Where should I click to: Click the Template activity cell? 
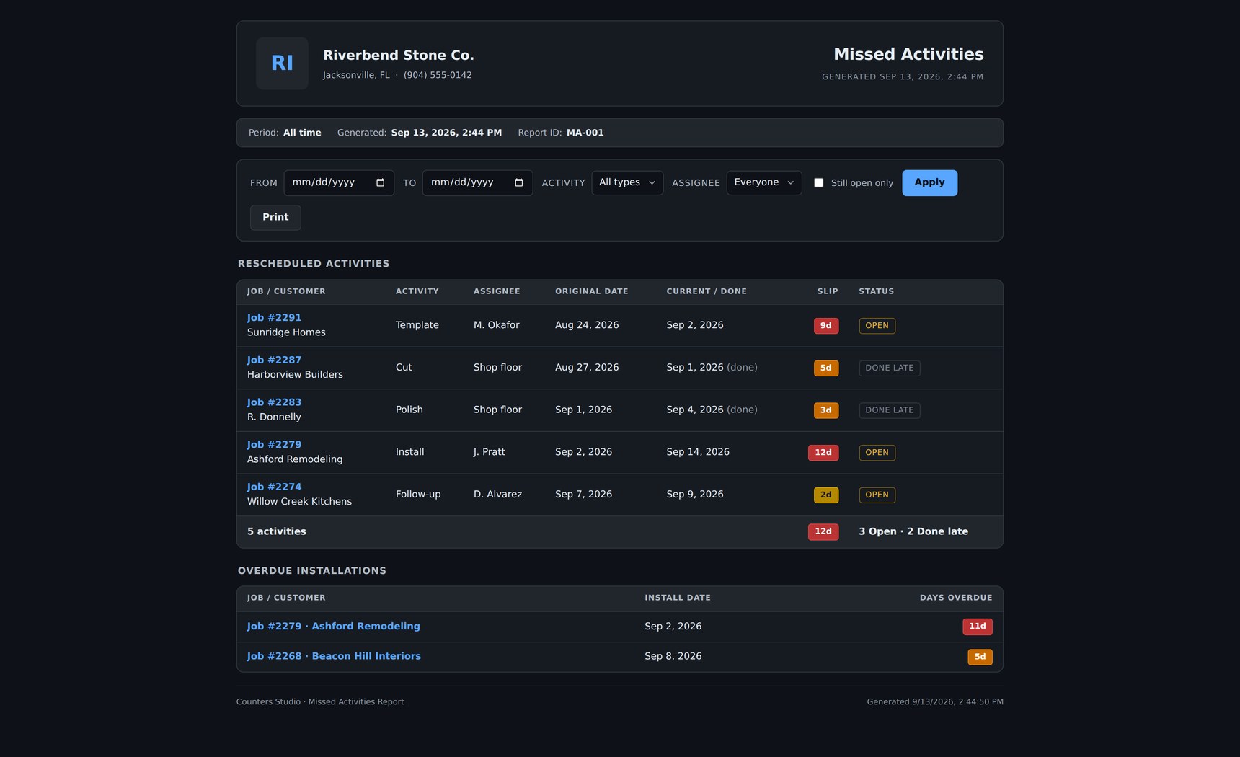[x=417, y=325]
